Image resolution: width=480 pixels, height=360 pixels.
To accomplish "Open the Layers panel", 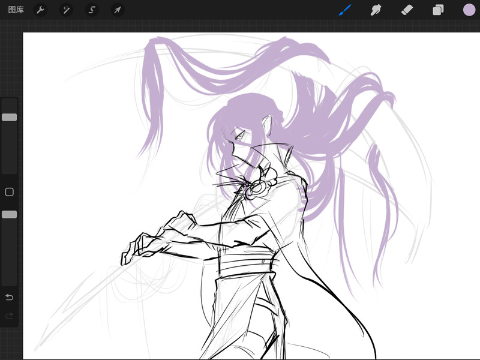I will pyautogui.click(x=438, y=10).
